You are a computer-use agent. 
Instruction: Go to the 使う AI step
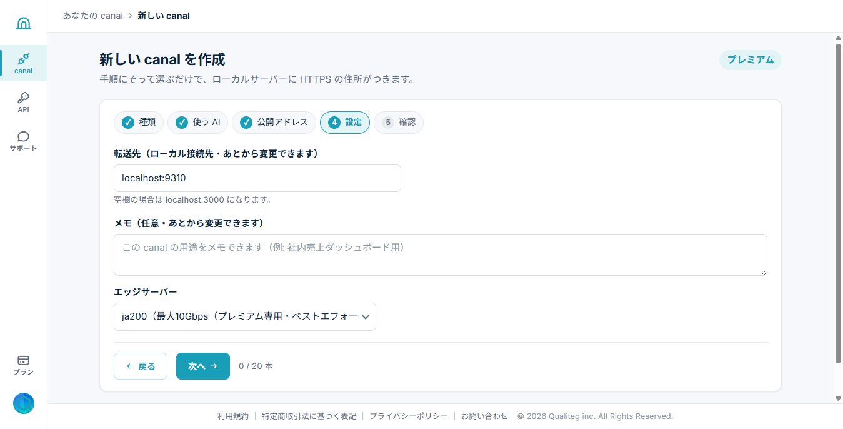point(197,123)
